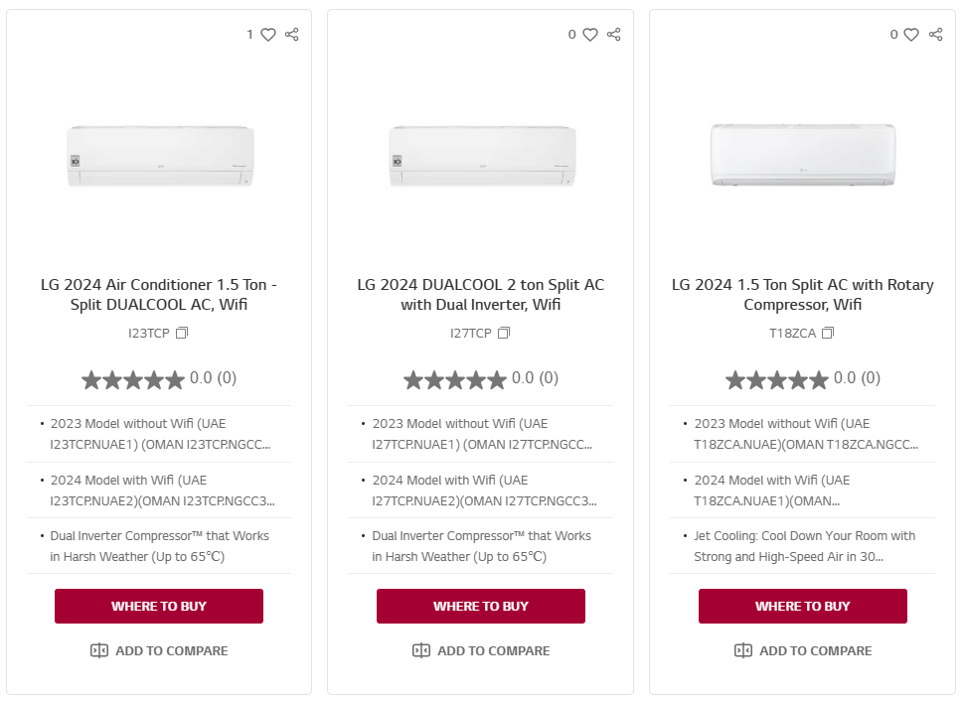Viewport: 964px width, 701px height.
Task: Add the T18ZCA Rotary Compressor AC to wishlist
Action: pos(912,35)
